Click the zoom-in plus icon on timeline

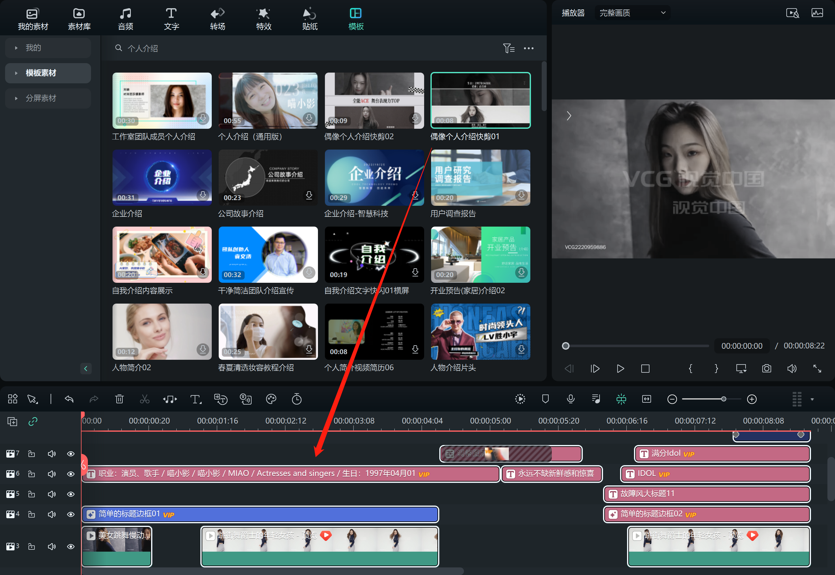(x=752, y=399)
